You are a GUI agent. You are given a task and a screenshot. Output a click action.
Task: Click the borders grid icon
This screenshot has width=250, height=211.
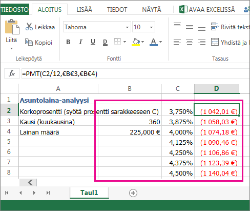click(x=117, y=42)
